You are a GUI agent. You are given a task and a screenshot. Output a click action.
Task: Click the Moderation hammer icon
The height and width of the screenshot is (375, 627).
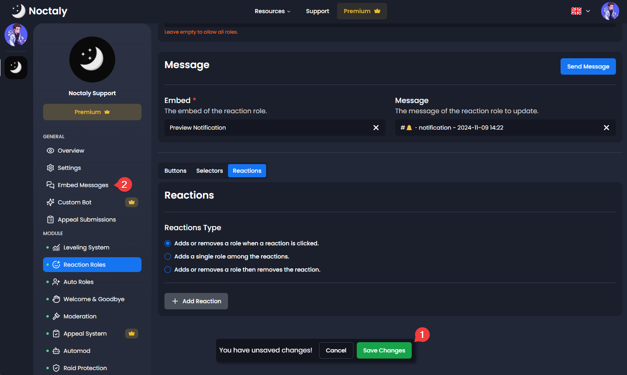(56, 316)
